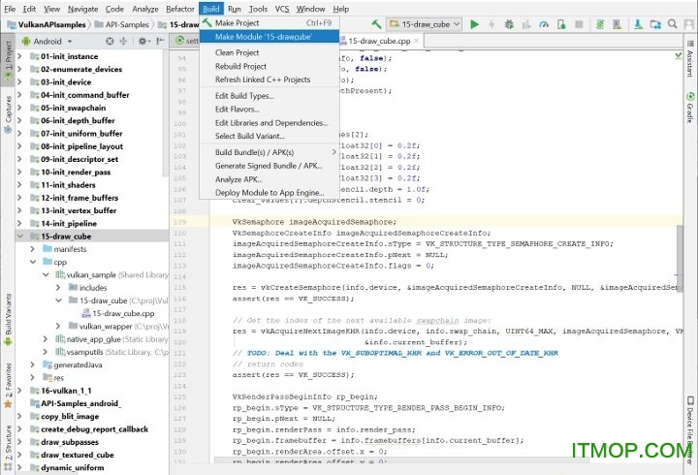Expand the native_app_glue static library
698x475 pixels.
[46, 338]
